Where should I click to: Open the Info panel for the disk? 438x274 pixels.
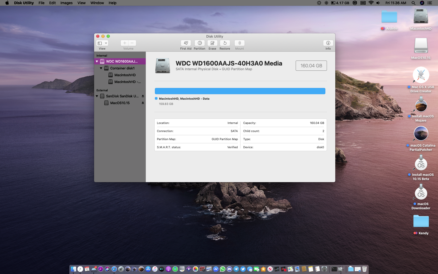328,43
